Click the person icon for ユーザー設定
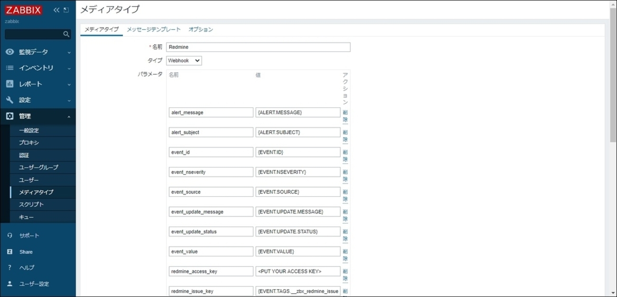Image resolution: width=617 pixels, height=297 pixels. pos(9,284)
